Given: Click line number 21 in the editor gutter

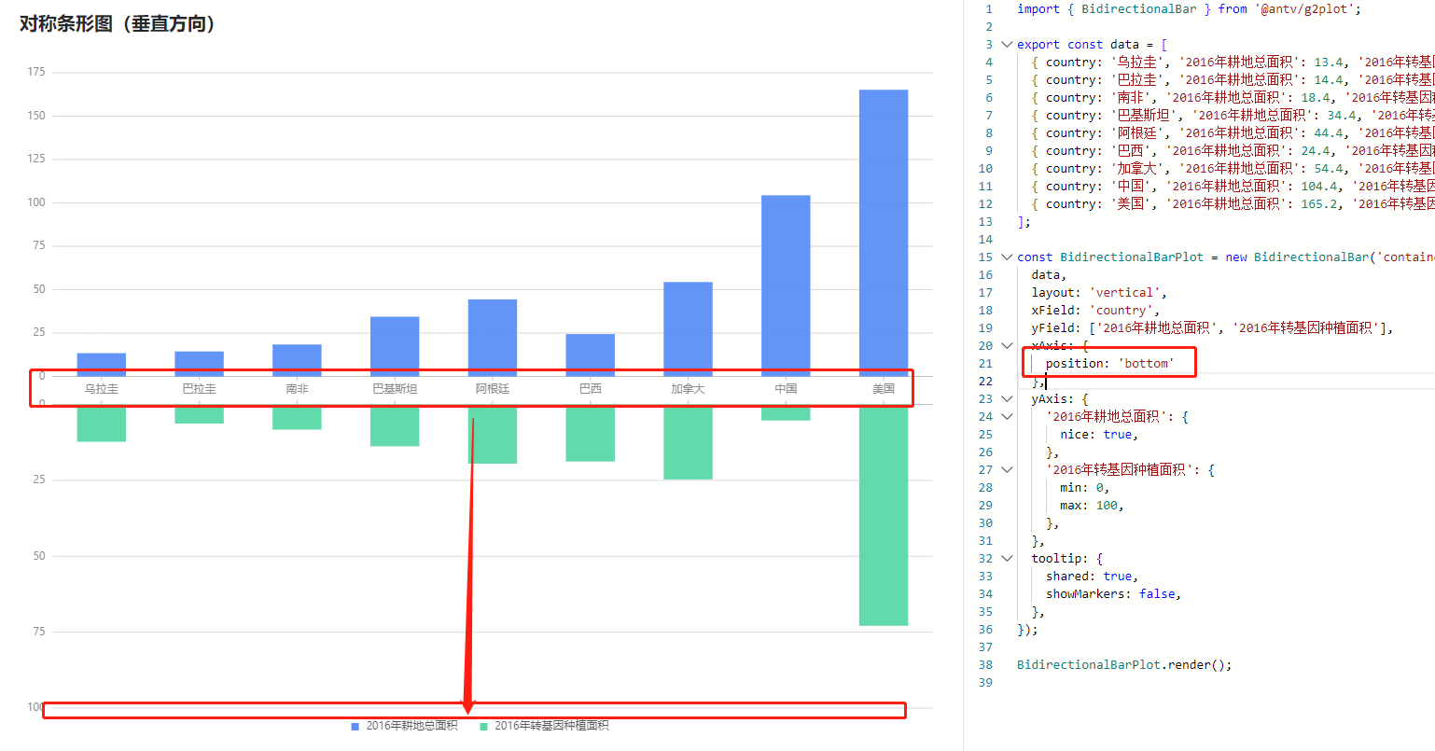Looking at the screenshot, I should pos(985,363).
